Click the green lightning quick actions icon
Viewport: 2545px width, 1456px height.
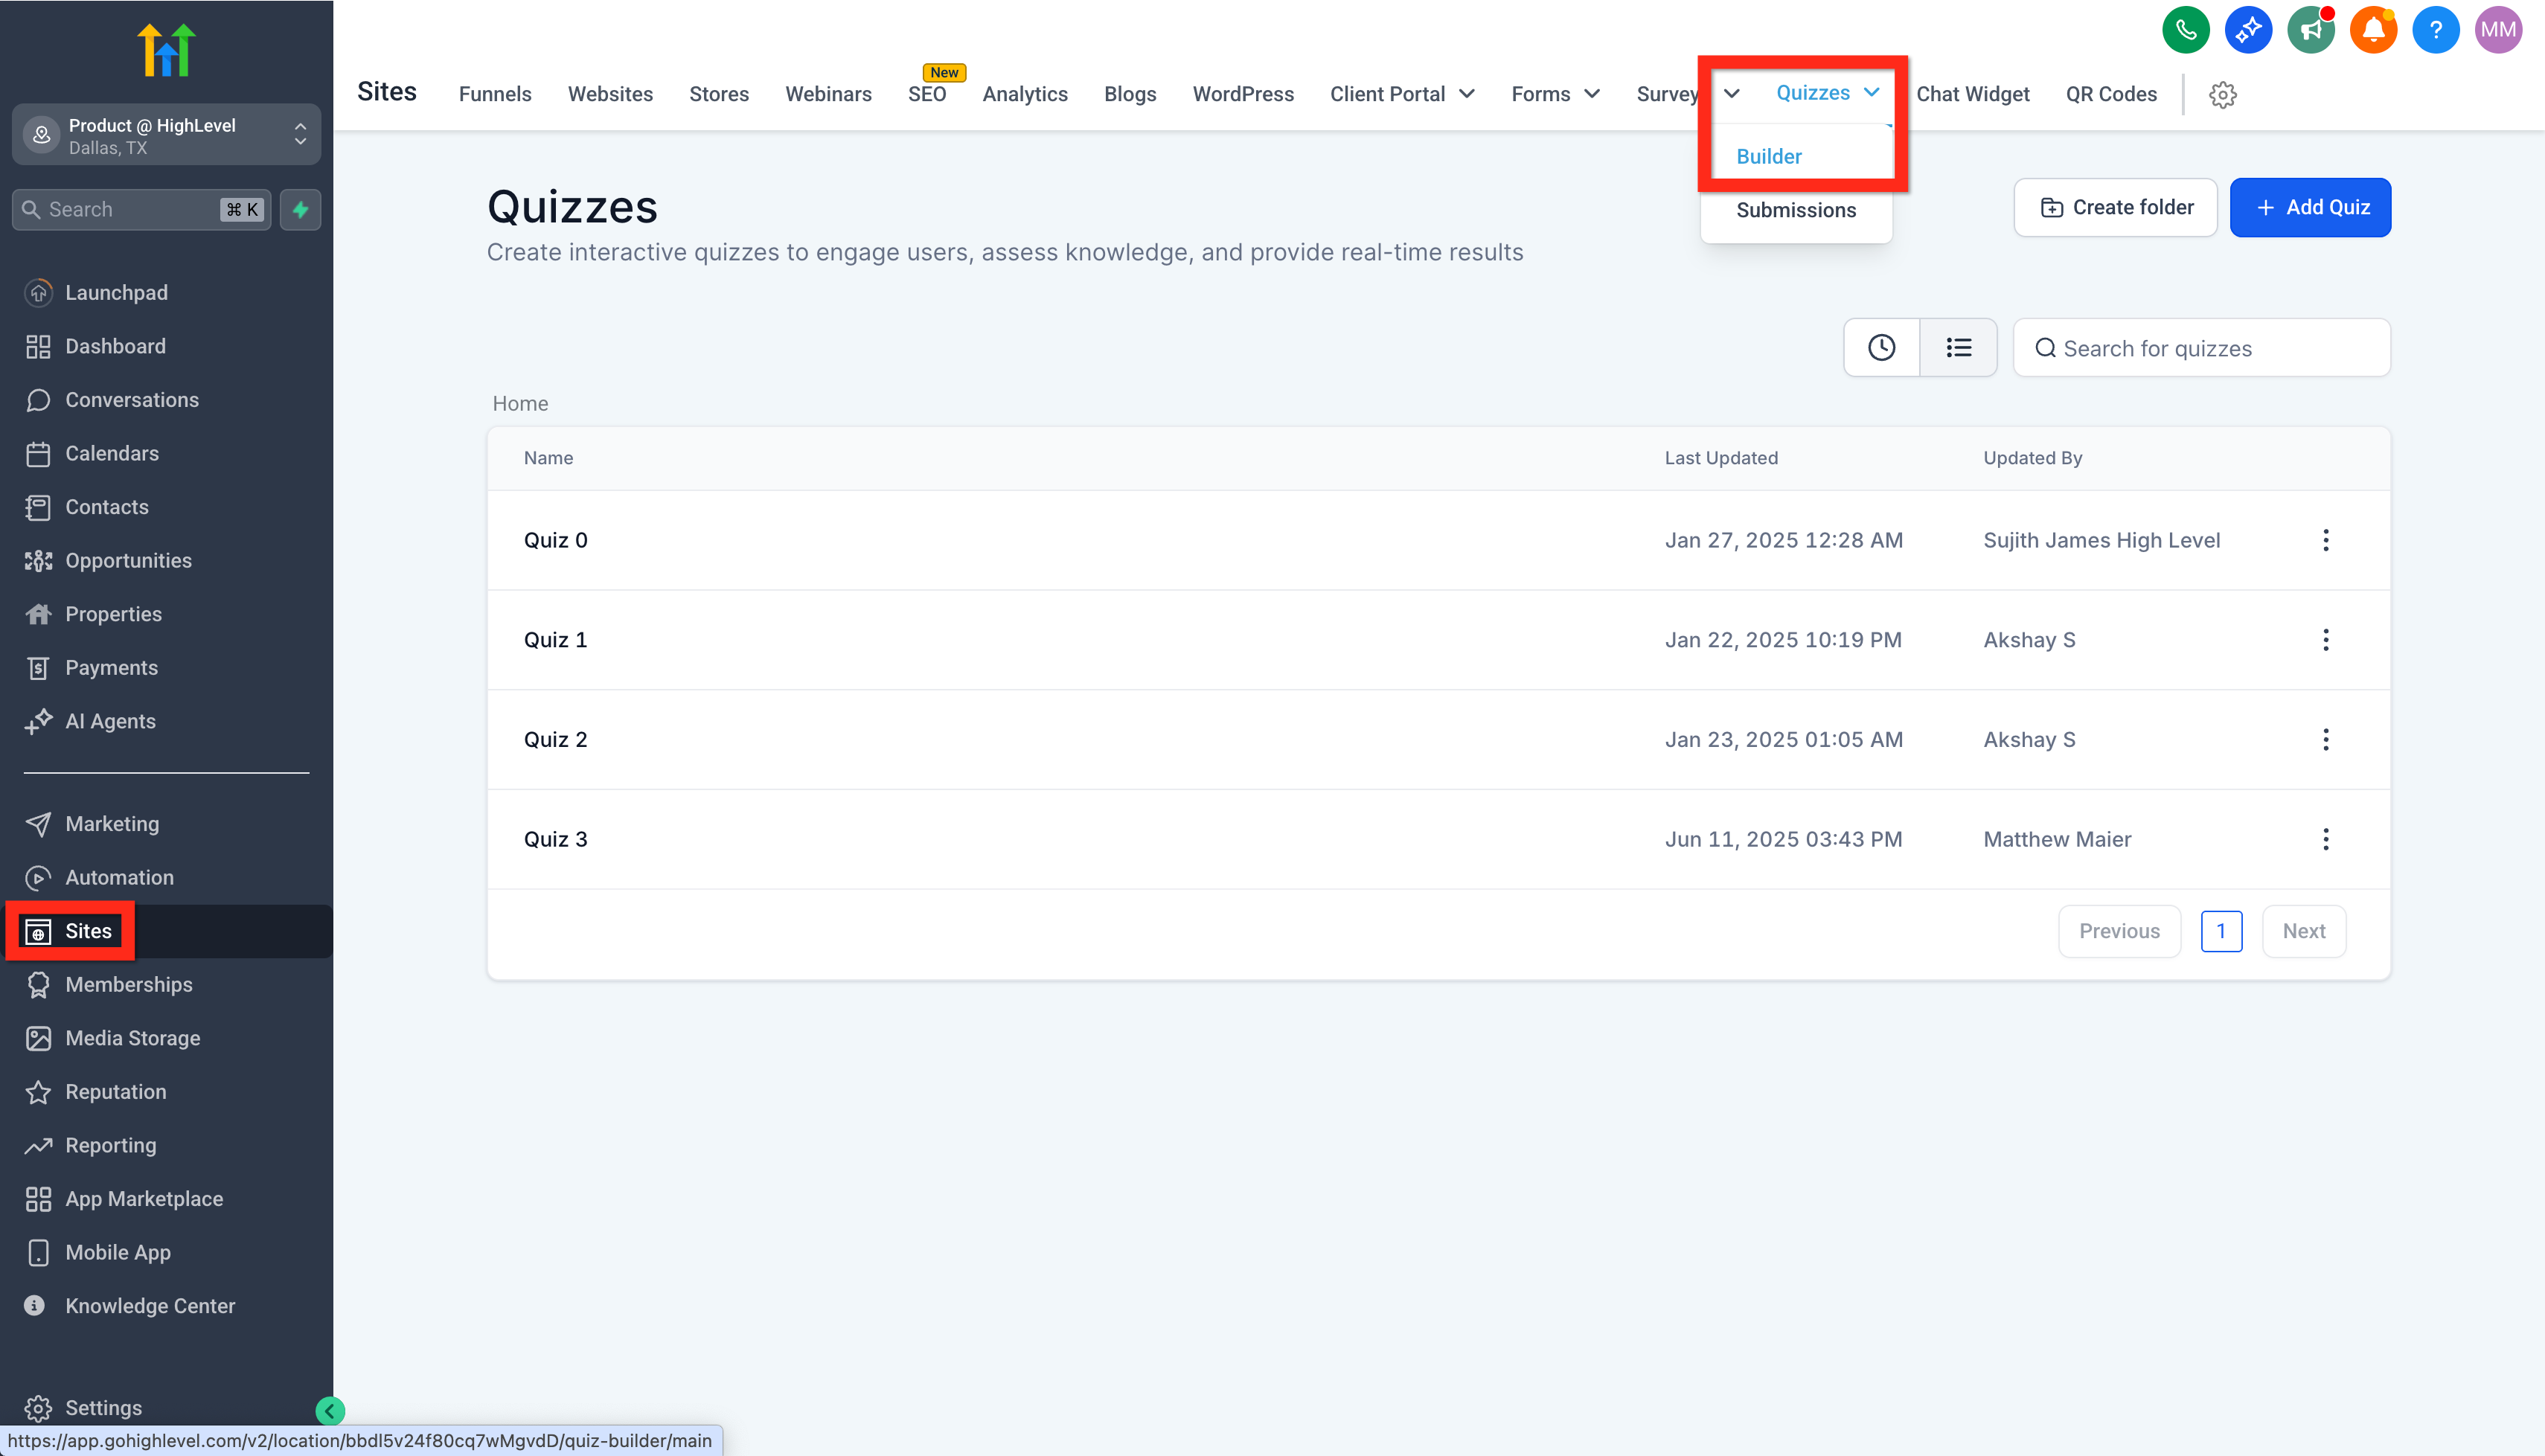coord(300,210)
